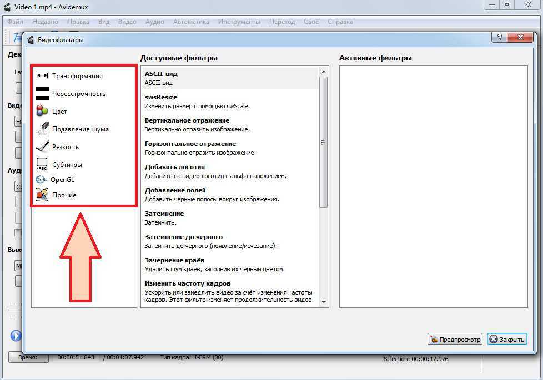Select the Резкость filter category icon
543x380 pixels.
[42, 147]
